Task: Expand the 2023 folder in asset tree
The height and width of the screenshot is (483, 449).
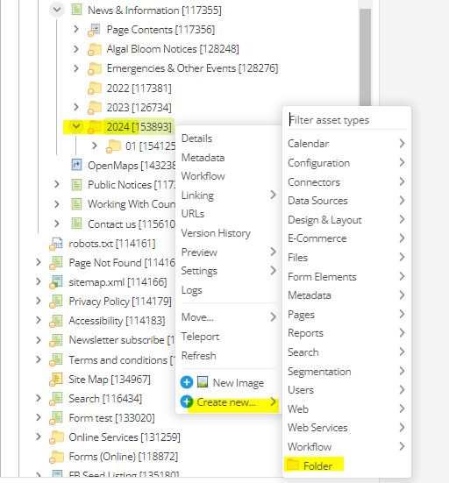Action: coord(76,107)
